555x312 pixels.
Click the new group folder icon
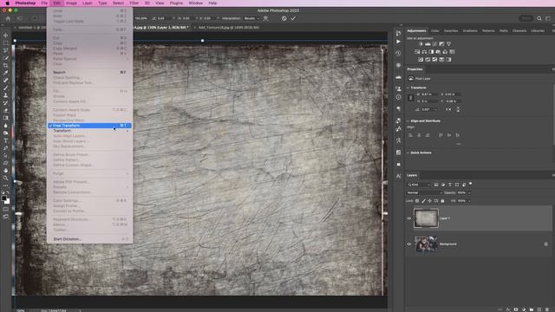(x=532, y=309)
